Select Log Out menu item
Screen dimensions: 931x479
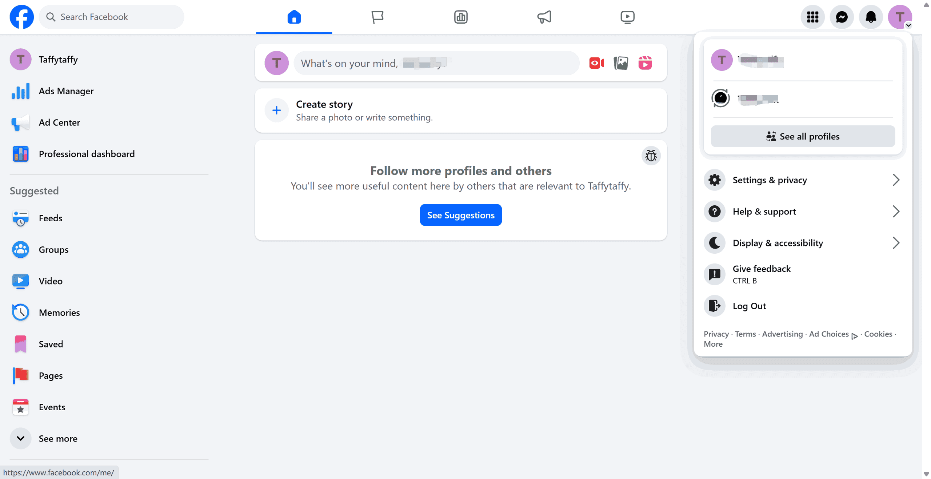(749, 306)
